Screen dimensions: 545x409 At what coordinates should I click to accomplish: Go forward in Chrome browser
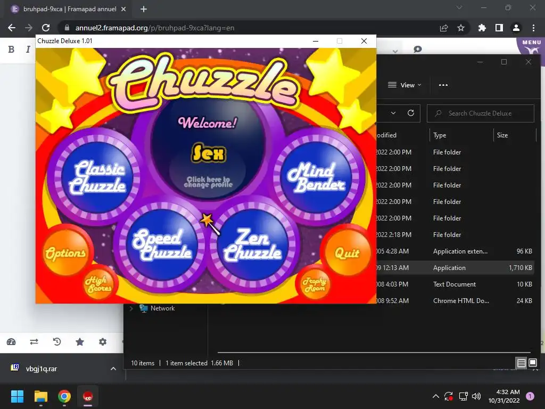29,28
